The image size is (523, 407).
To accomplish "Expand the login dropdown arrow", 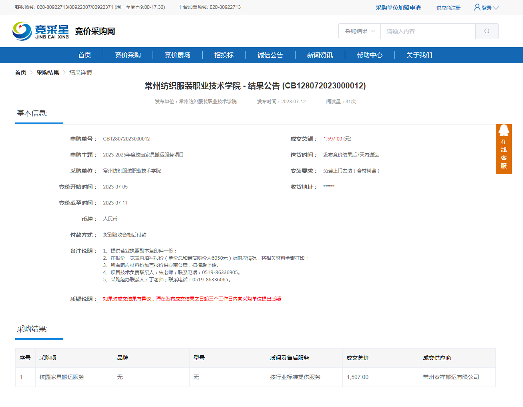I will (x=496, y=8).
